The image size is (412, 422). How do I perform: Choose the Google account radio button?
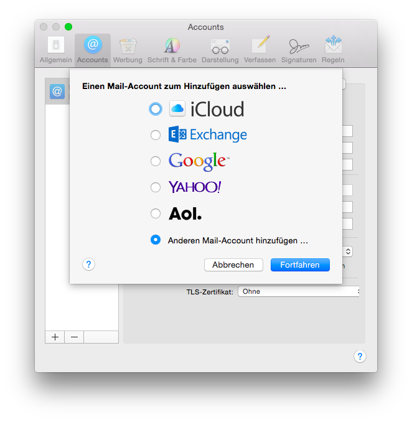156,161
